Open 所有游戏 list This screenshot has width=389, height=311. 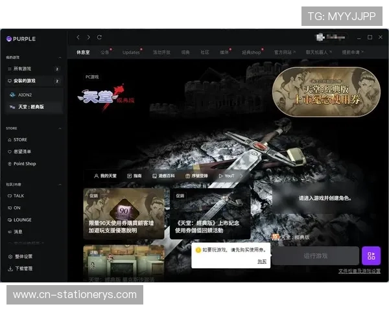34,69
